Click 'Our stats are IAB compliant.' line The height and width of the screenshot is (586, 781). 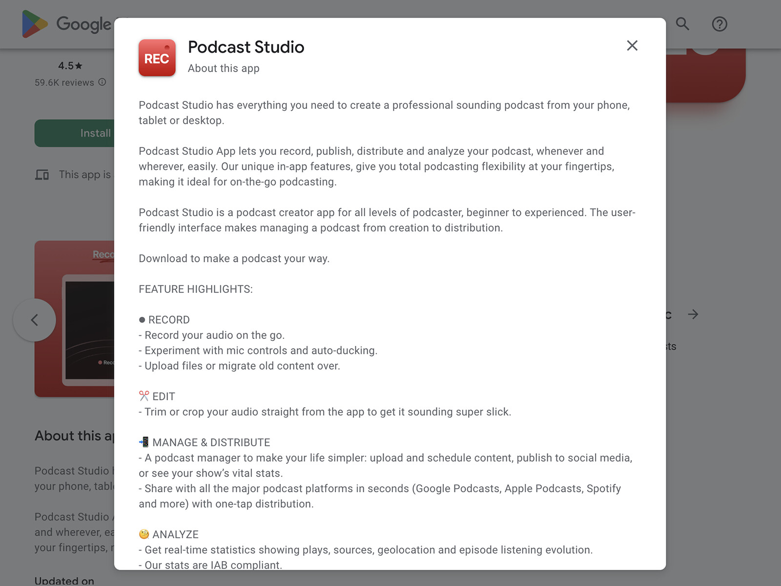[x=210, y=565]
